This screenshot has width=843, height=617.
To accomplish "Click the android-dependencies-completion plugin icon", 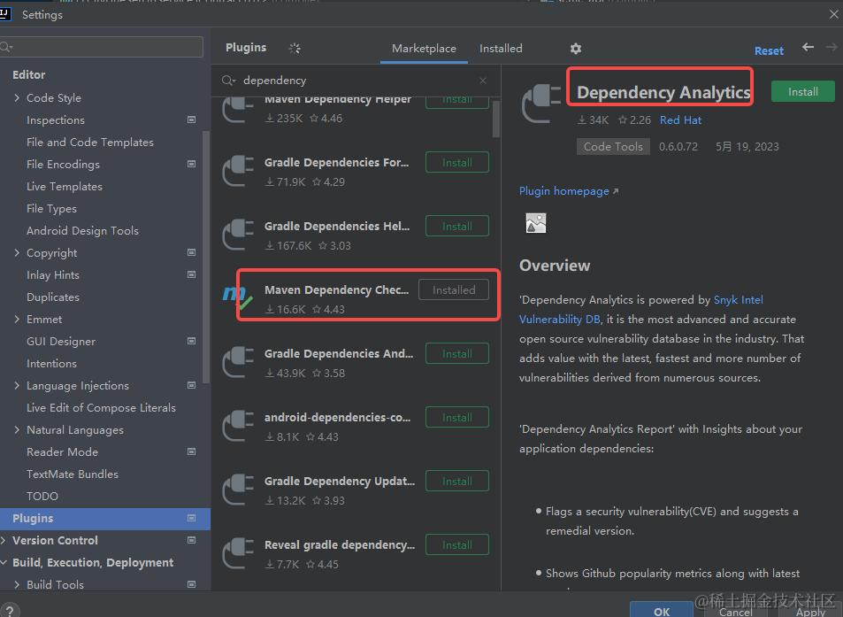I will point(238,426).
